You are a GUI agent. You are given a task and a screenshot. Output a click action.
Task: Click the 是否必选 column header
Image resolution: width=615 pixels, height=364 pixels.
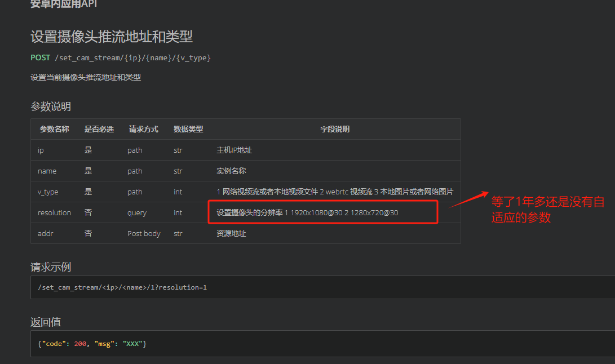coord(99,129)
